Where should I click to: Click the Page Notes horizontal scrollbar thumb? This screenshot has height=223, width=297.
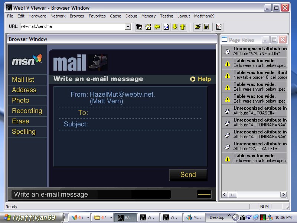(x=233, y=194)
